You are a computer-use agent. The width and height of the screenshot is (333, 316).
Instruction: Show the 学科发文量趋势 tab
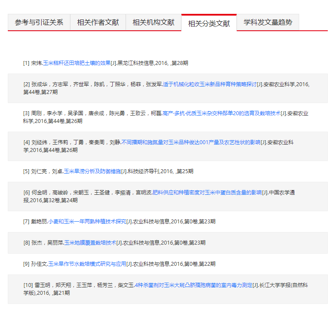[268, 23]
